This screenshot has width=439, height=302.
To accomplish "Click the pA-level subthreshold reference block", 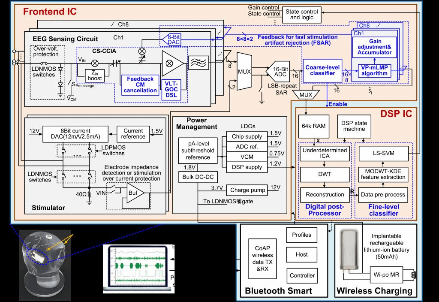I will coord(198,151).
